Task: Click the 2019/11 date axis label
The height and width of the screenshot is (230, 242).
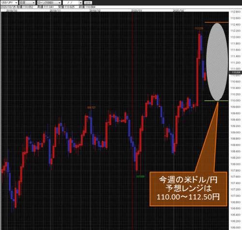Action: 55,11
